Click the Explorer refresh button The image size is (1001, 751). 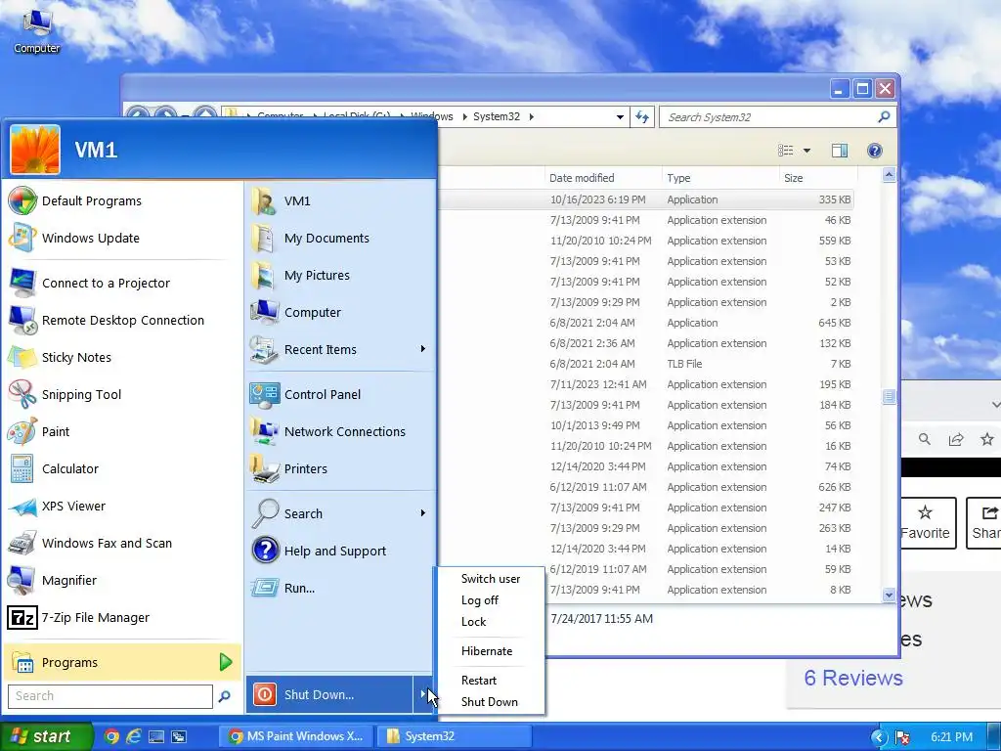[642, 117]
